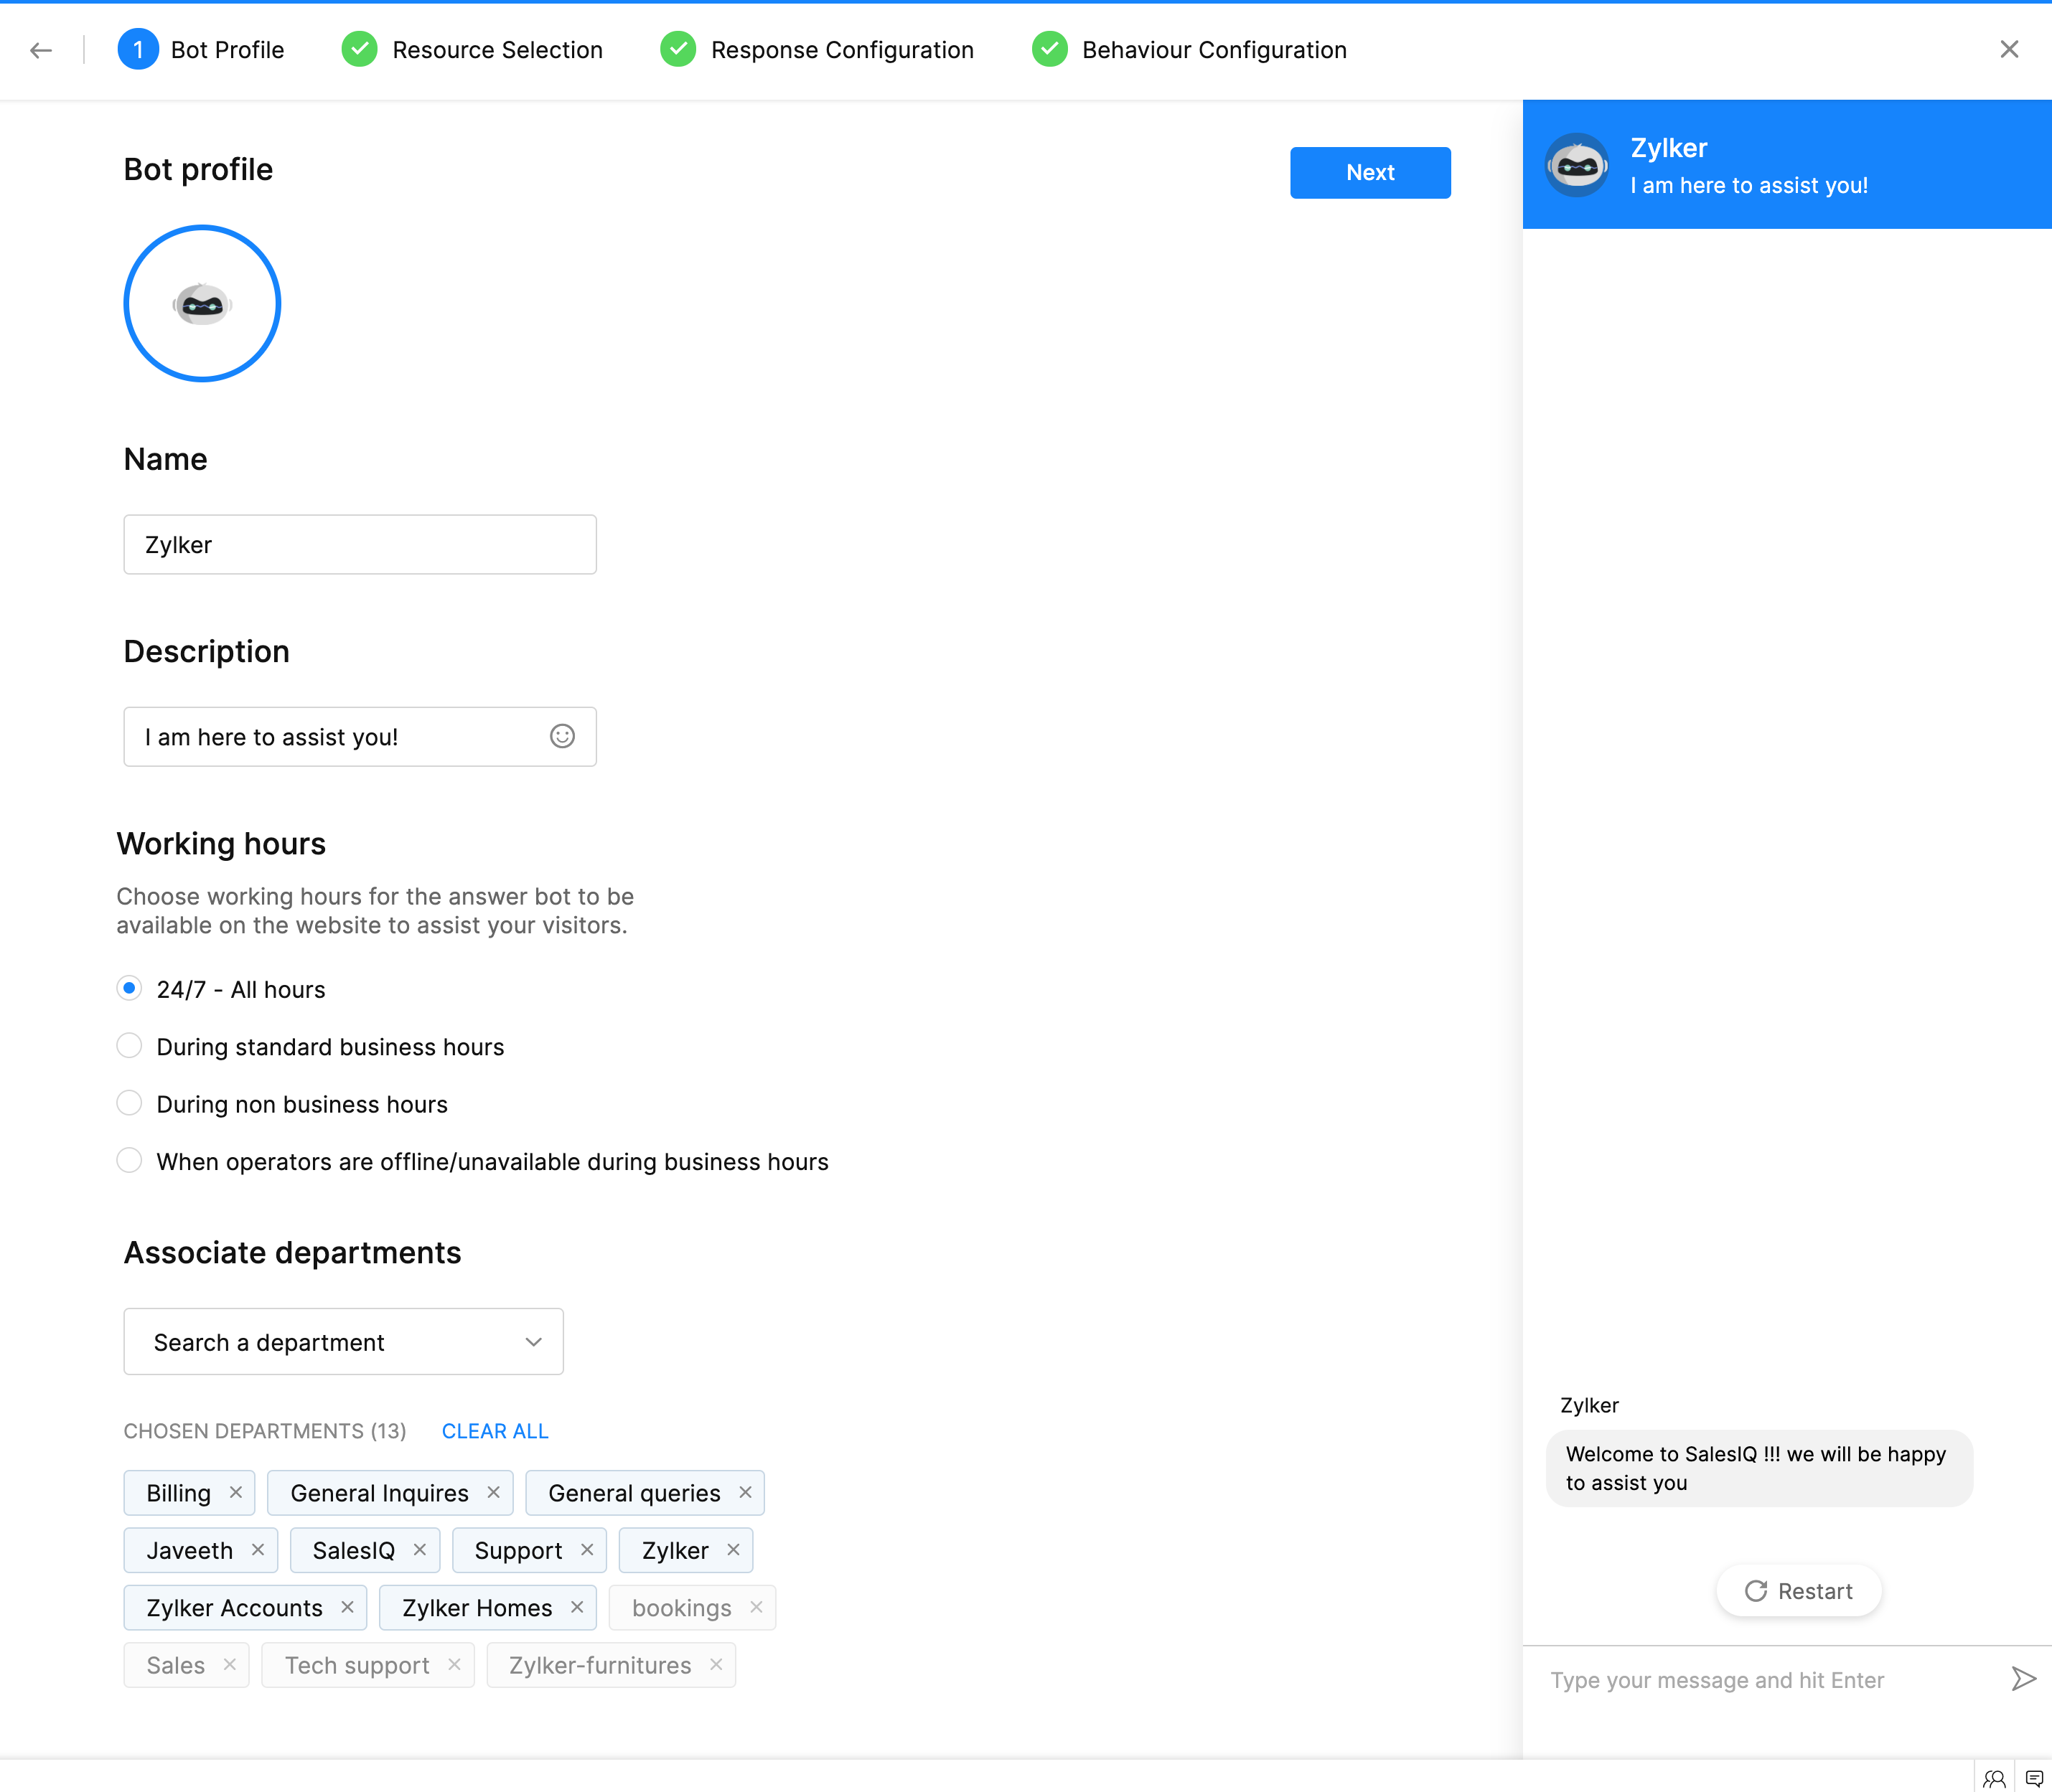Click the send message arrow icon

(2023, 1679)
